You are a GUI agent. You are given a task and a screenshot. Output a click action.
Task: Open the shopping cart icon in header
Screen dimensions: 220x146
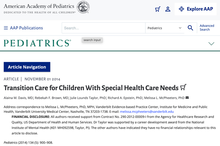coord(158,9)
